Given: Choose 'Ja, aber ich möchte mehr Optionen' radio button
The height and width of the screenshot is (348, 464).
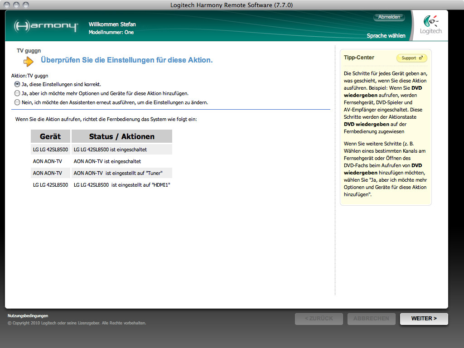Looking at the screenshot, I should pos(17,93).
